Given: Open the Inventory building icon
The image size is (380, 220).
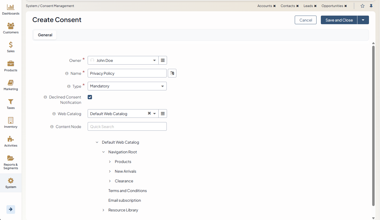Looking at the screenshot, I should (x=11, y=120).
